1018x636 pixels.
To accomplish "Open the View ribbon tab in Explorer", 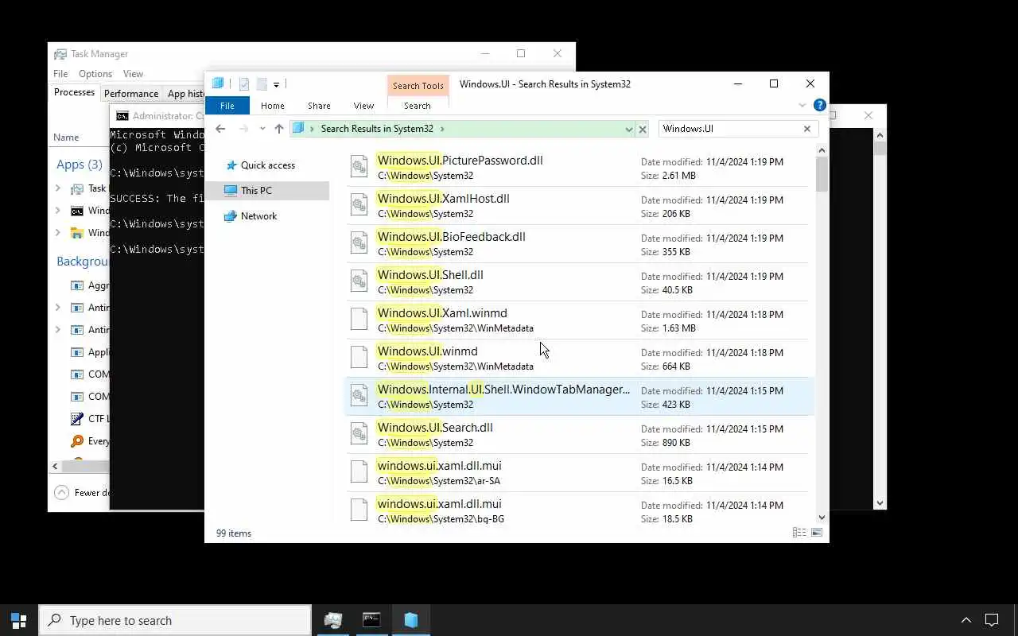I will pos(363,106).
